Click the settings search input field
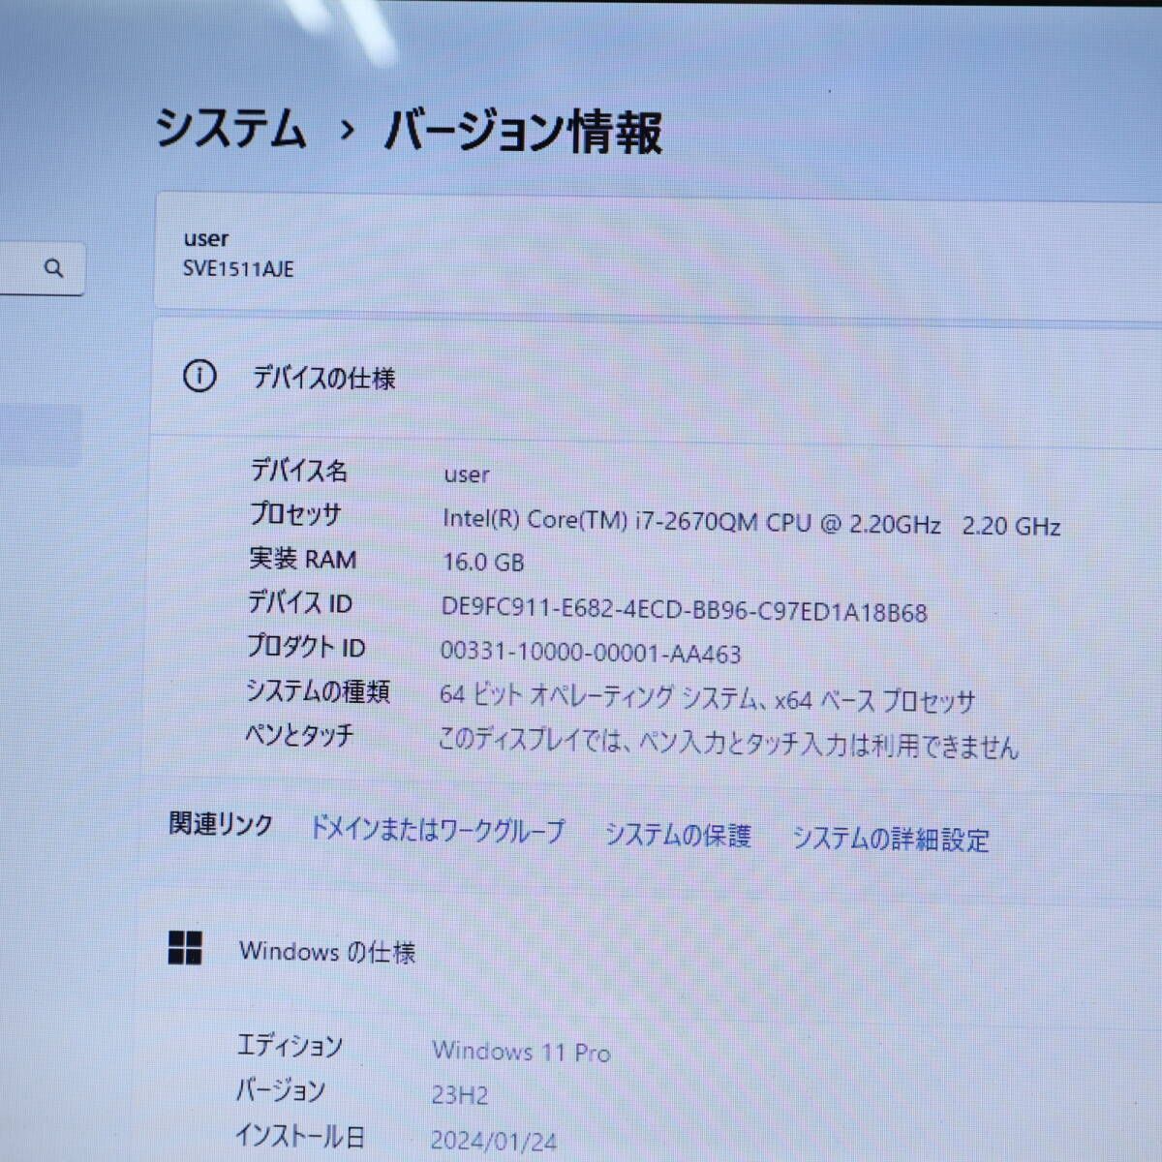Viewport: 1162px width, 1162px height. click(x=42, y=268)
